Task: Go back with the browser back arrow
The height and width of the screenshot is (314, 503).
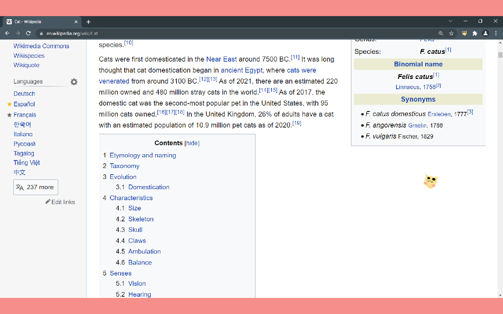Action: coord(7,33)
